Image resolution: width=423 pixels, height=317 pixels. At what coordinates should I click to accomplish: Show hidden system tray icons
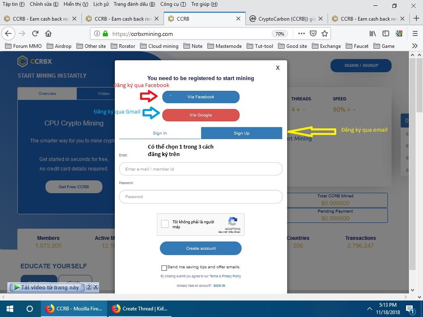[x=369, y=309]
